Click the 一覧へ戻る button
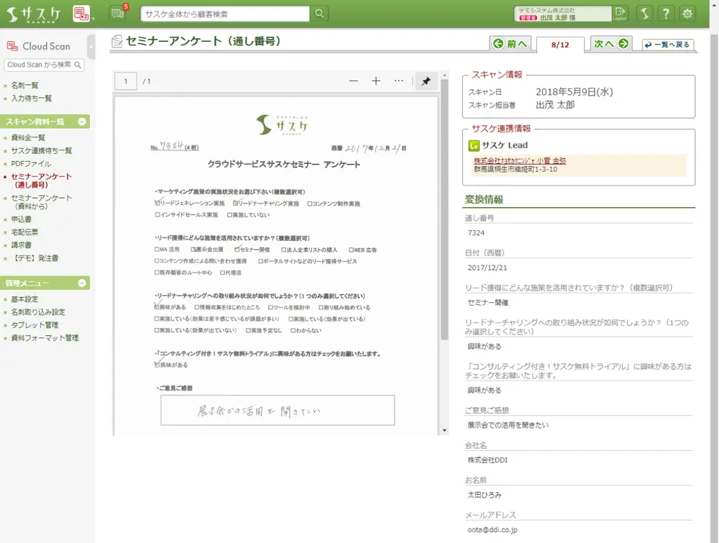Screen dimensions: 719x543 (x=668, y=45)
